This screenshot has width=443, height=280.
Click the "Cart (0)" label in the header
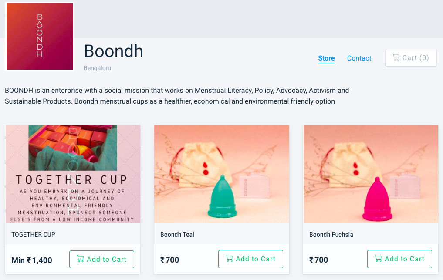click(x=416, y=58)
